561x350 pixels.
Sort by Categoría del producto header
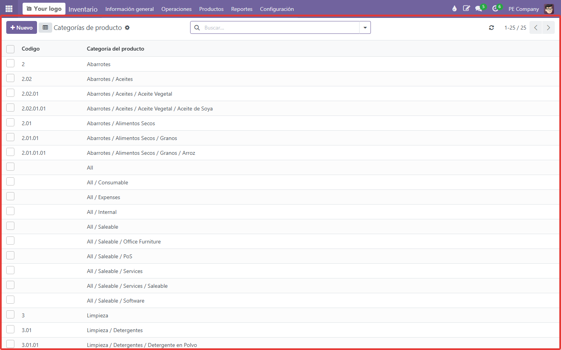115,49
